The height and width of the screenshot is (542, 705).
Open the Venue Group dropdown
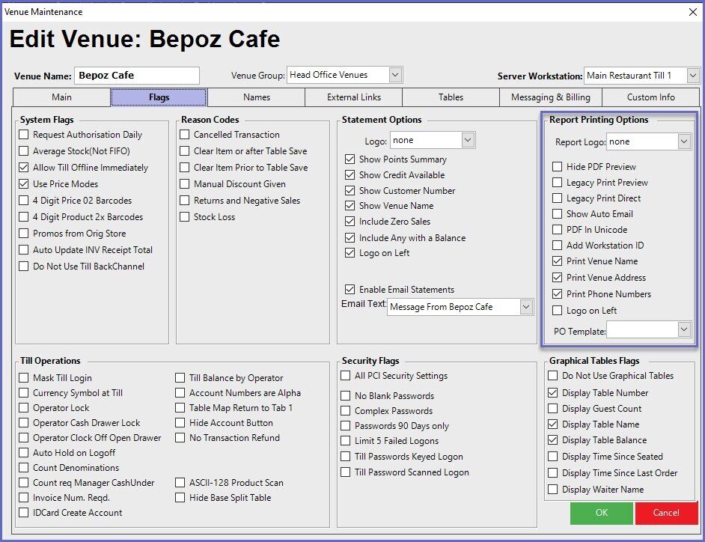tap(396, 75)
